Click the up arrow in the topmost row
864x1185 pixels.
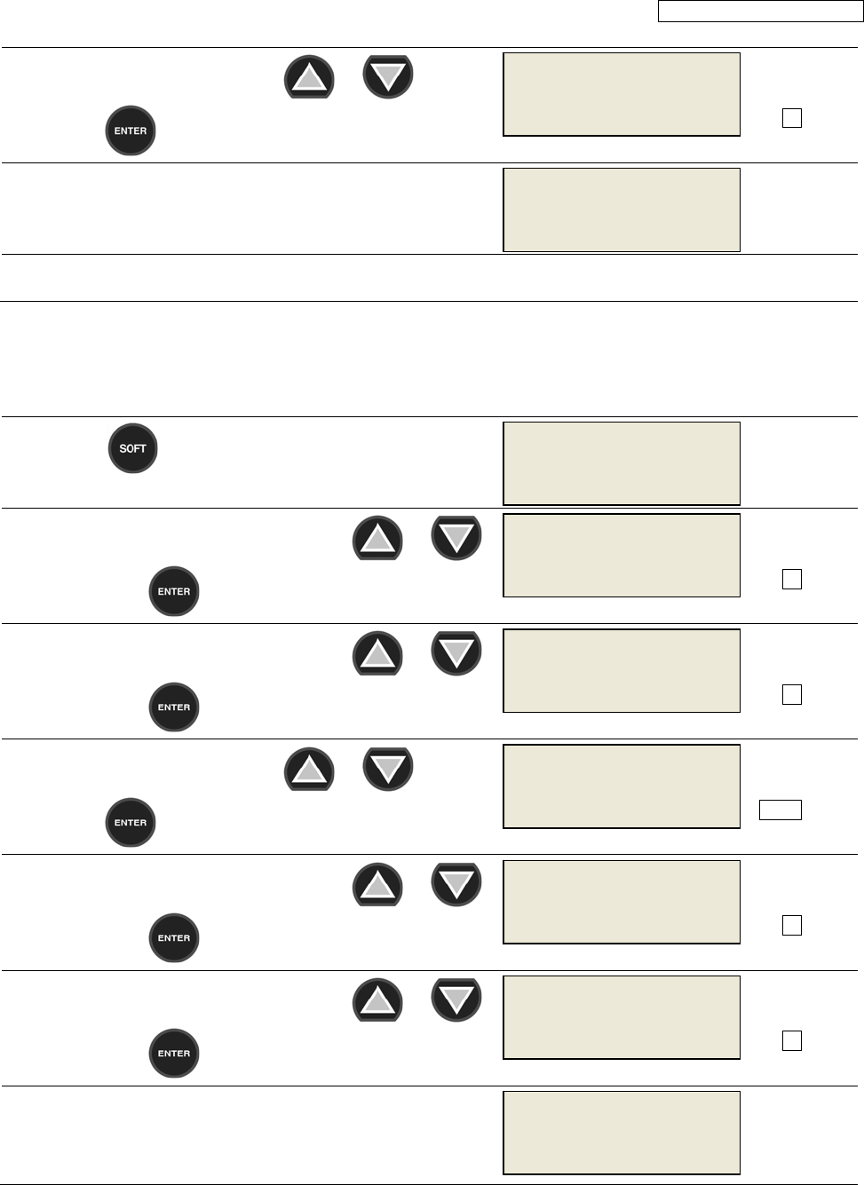coord(309,77)
